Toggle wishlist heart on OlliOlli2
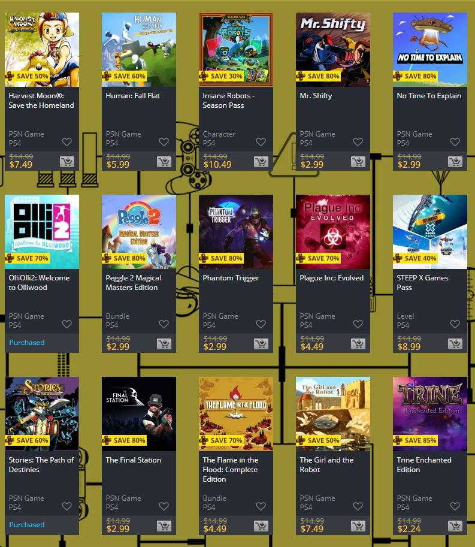This screenshot has width=475, height=547. (67, 324)
